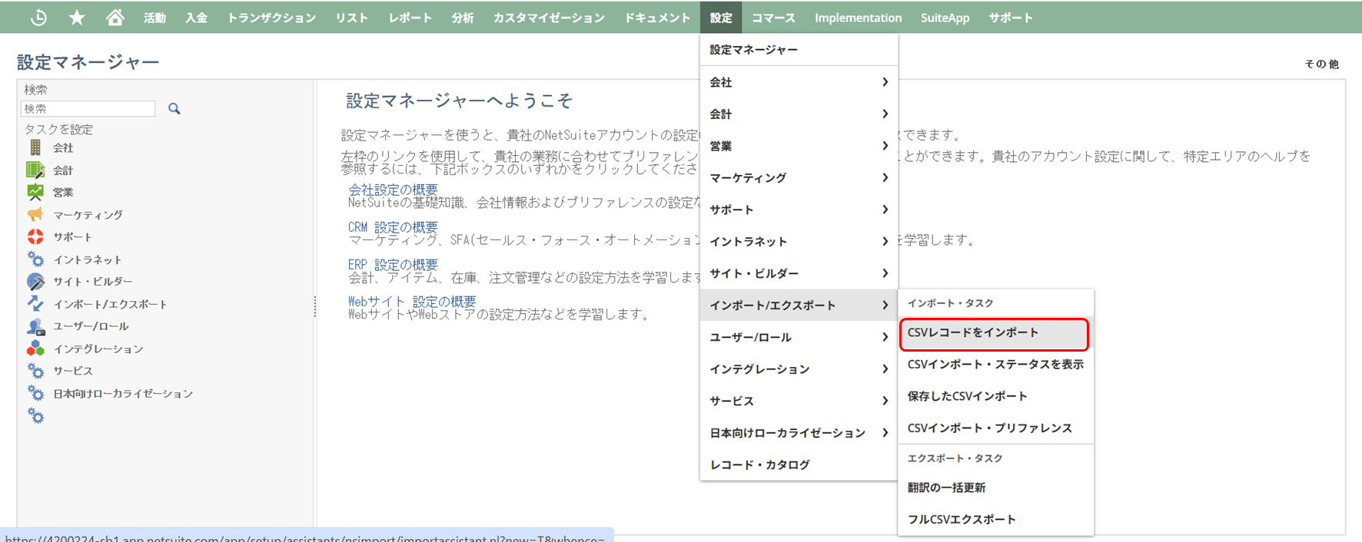
Task: Expand インテグレーション submenu arrow in menu
Action: click(885, 369)
